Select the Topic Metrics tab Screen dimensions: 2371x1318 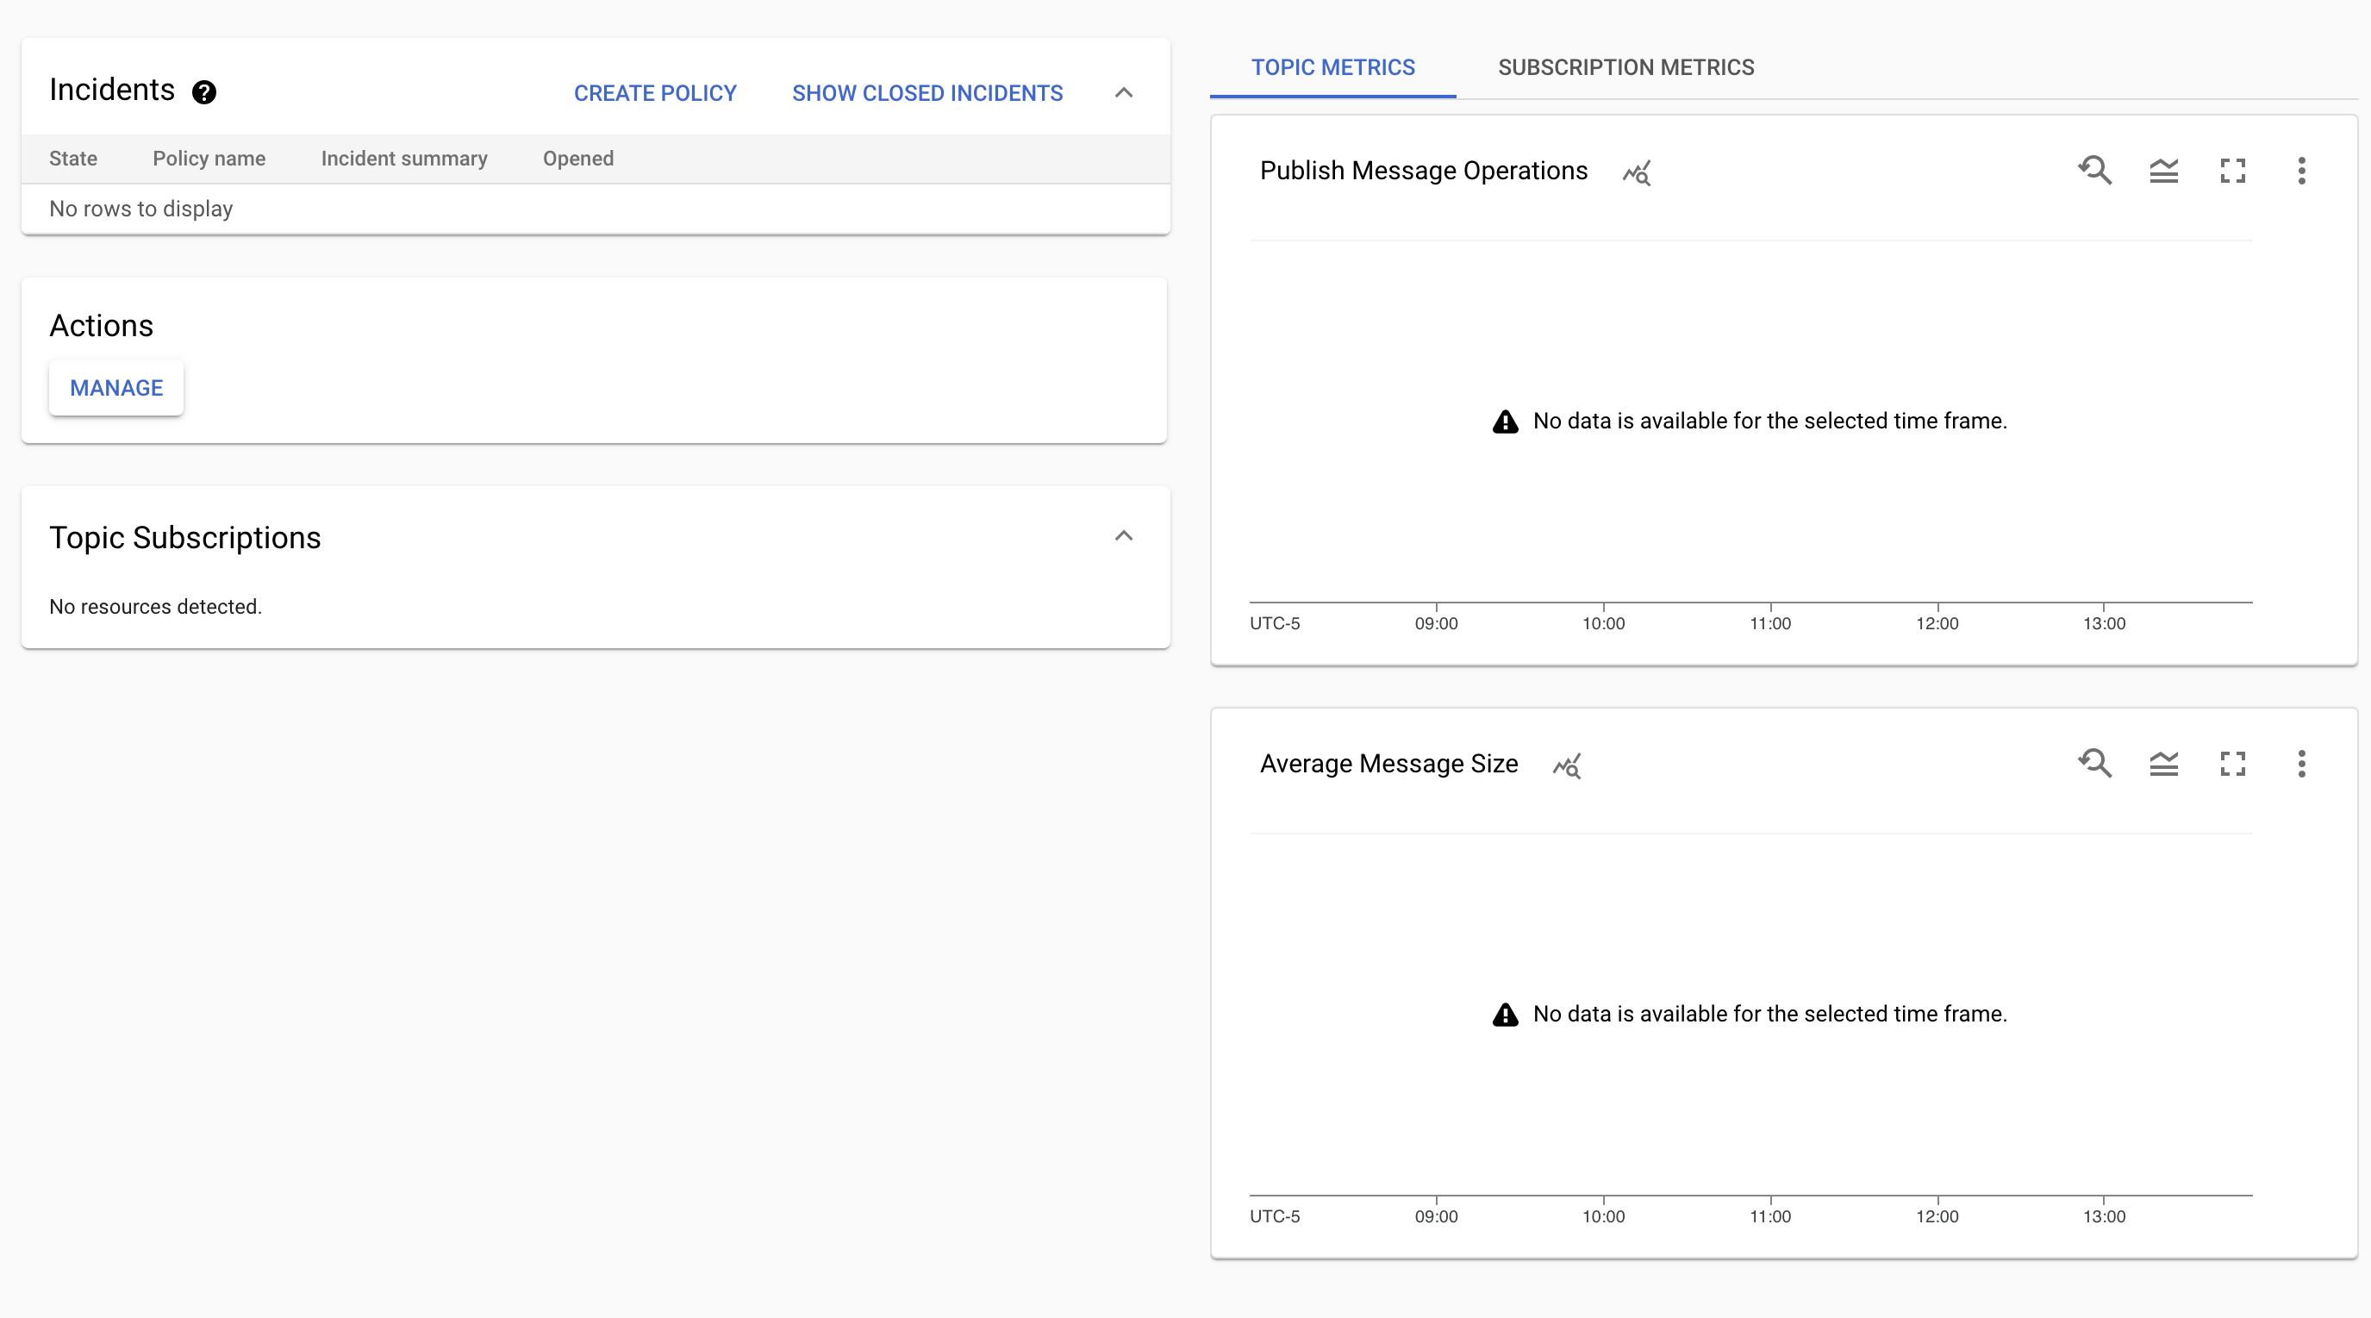(1332, 67)
